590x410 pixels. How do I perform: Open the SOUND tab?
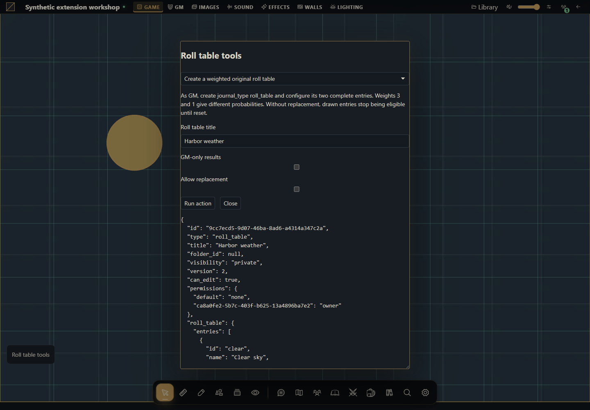click(240, 7)
